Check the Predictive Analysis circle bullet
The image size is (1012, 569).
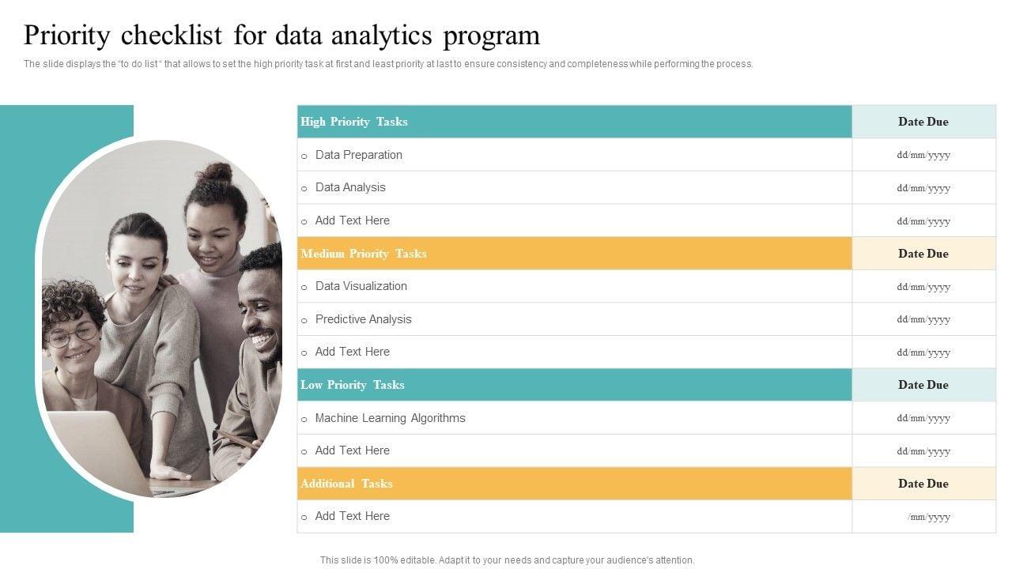304,321
